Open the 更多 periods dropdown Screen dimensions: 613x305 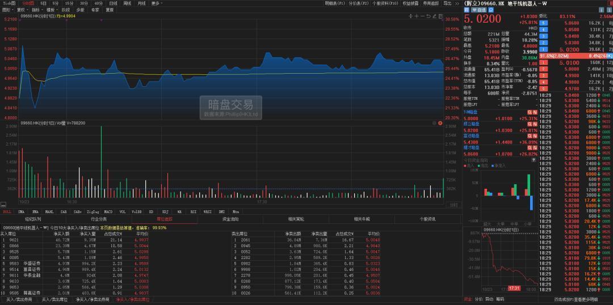[x=156, y=3]
